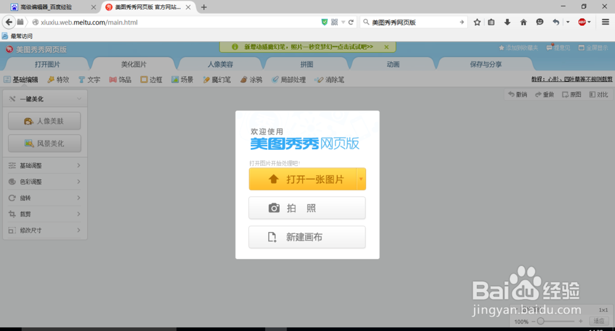
Task: Click the 适应 fit button
Action: pos(599,321)
